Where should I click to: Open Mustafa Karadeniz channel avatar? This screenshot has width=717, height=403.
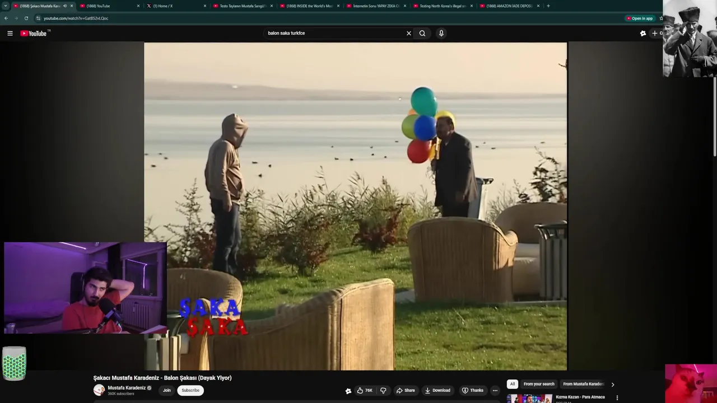coord(99,390)
